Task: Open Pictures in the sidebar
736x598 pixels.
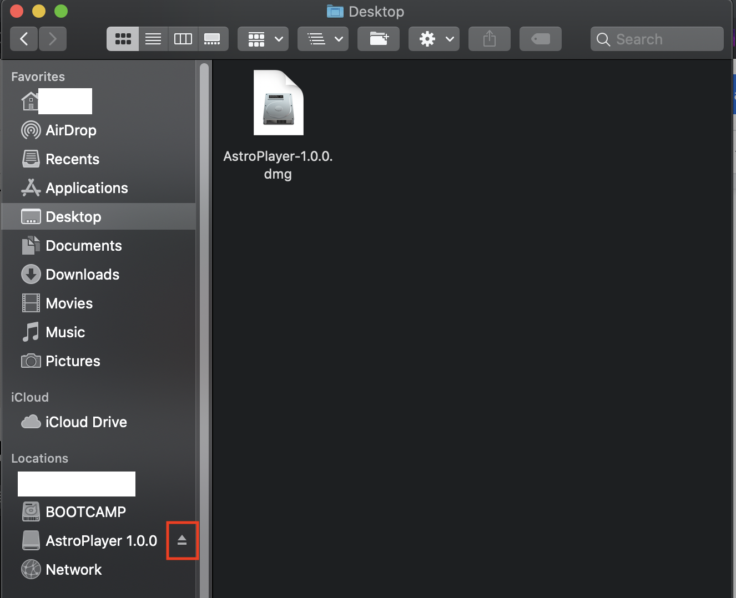Action: tap(99, 361)
